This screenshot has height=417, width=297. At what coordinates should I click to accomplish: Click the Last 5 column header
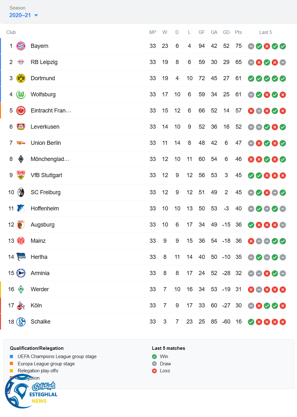point(265,32)
